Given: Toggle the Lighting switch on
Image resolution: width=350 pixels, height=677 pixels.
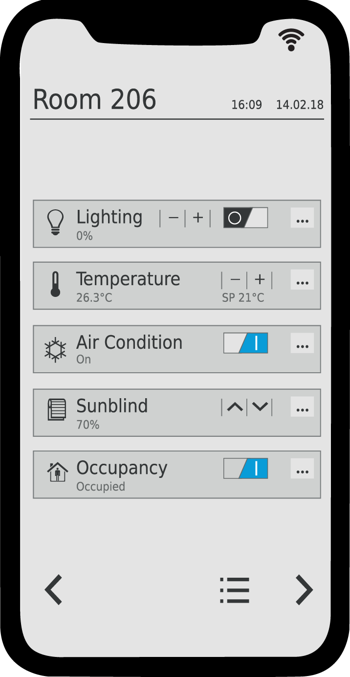Looking at the screenshot, I should point(245,218).
